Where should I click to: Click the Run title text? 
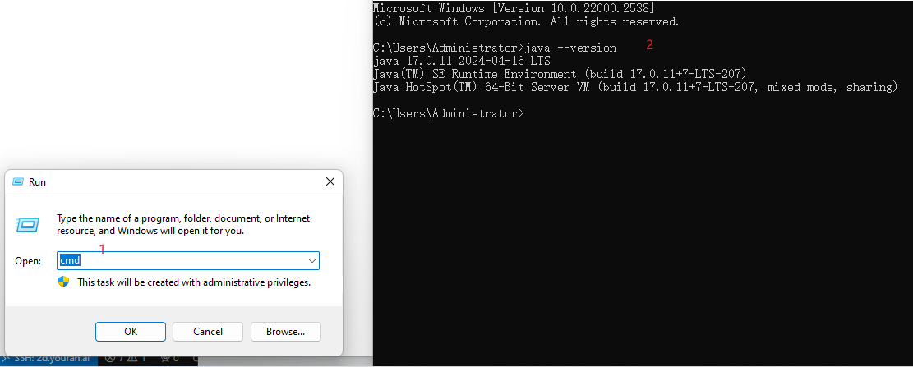tap(37, 182)
